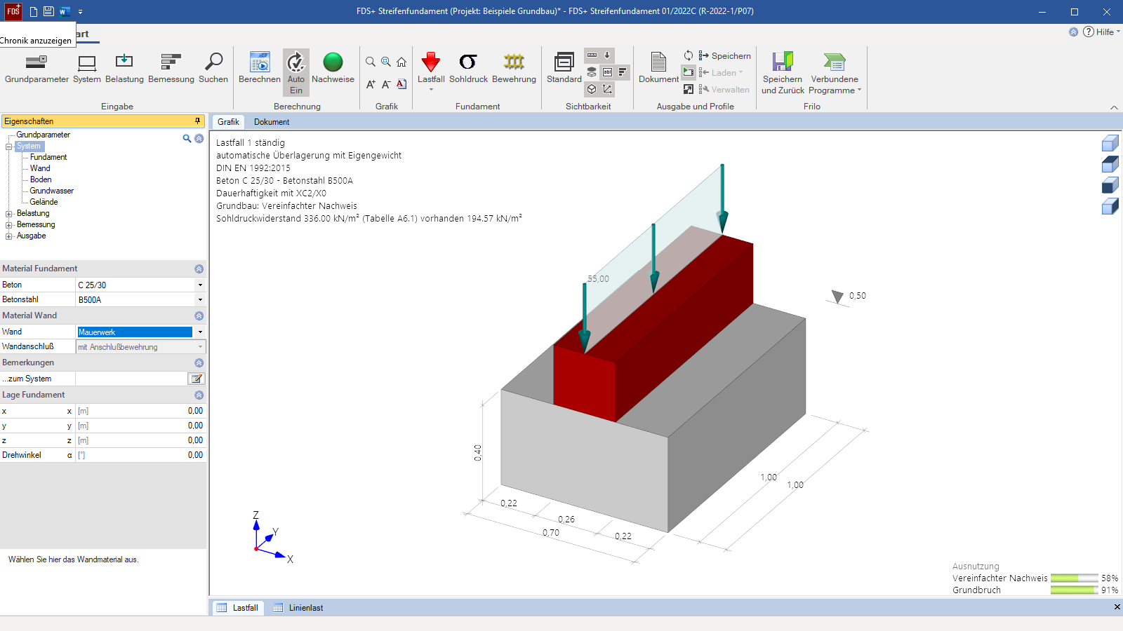Open the Betonstahl B500A dropdown
Viewport: 1123px width, 631px height.
[x=200, y=300]
